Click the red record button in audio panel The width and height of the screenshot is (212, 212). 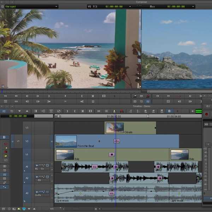click(x=207, y=114)
